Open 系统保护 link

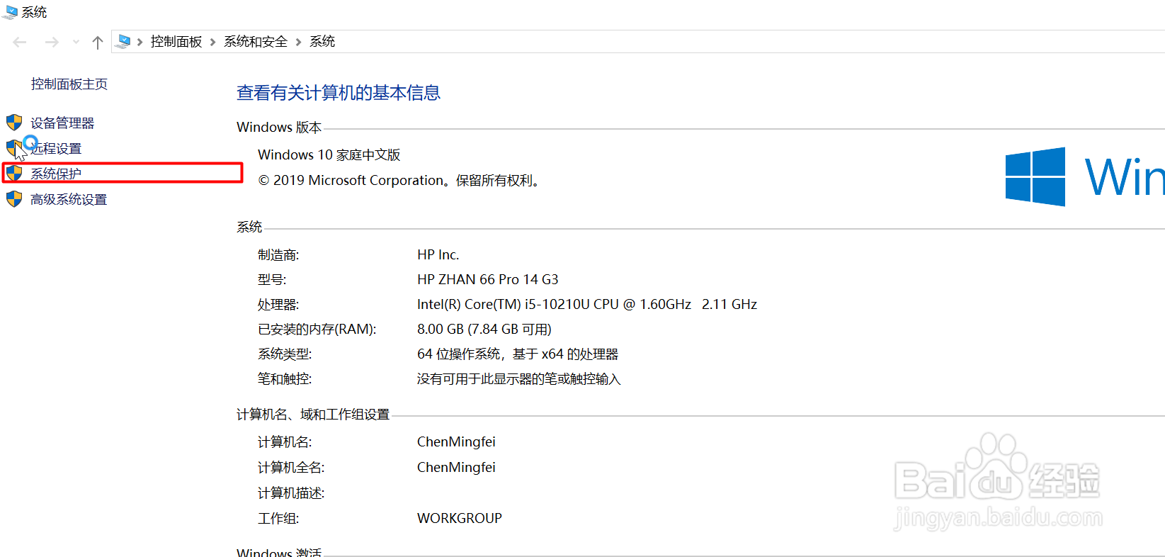click(x=56, y=174)
